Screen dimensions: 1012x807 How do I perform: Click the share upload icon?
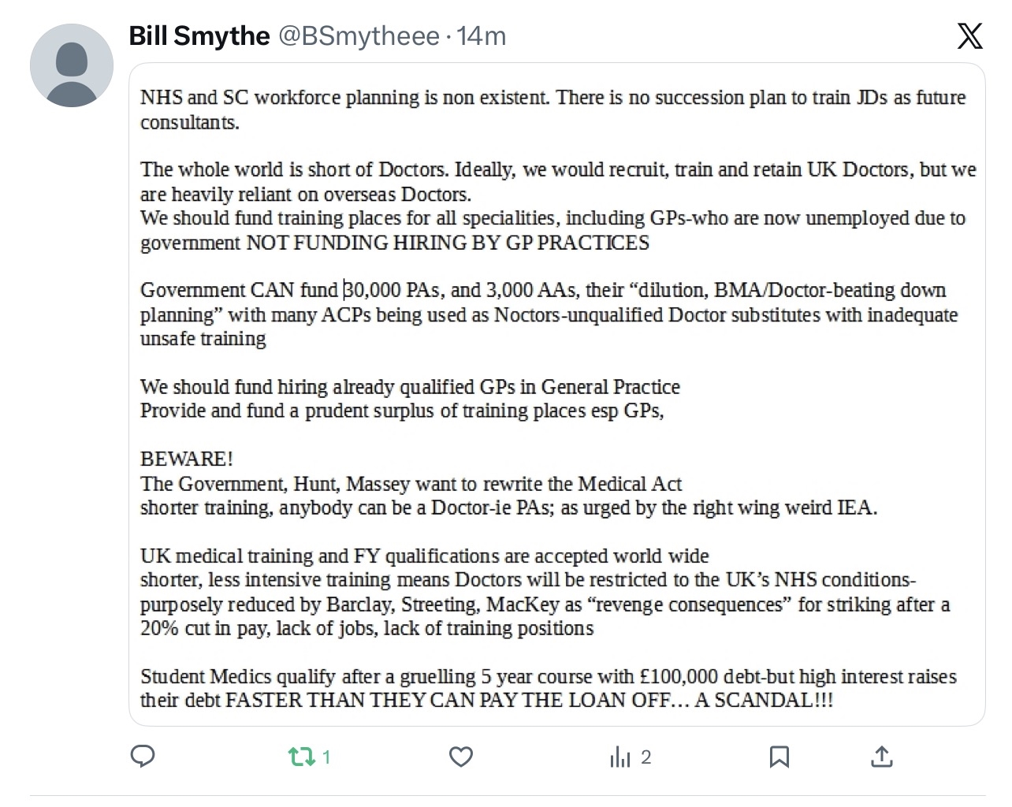coord(881,757)
